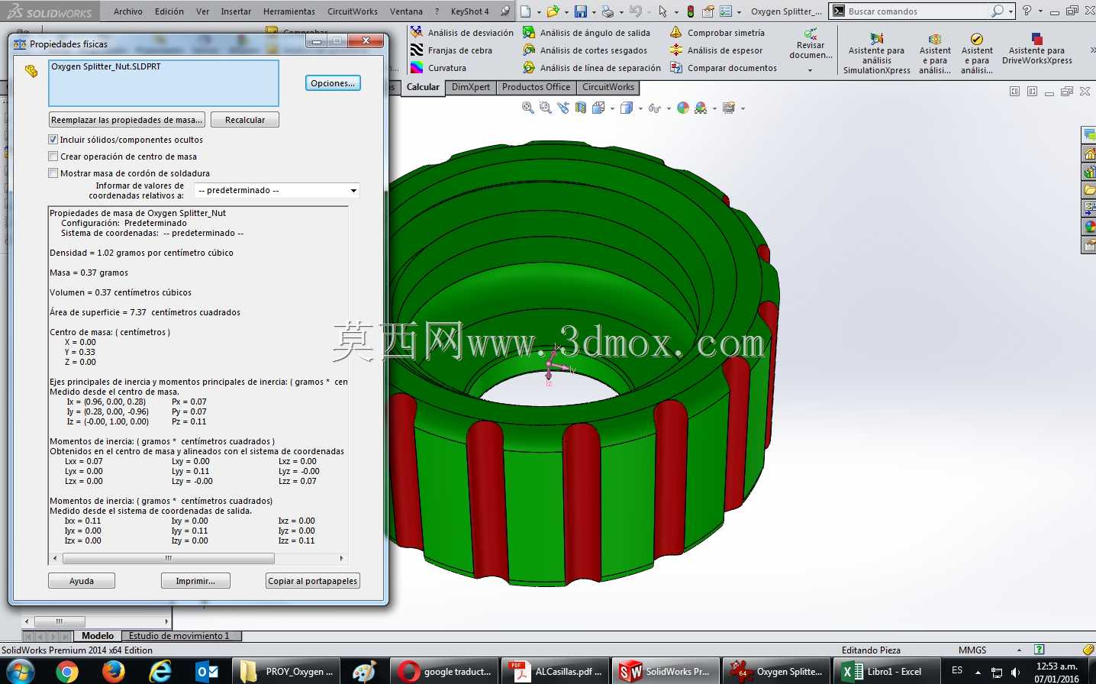Click the volume icon in system tray
Viewport: 1096px width, 684px height.
coord(1015,673)
